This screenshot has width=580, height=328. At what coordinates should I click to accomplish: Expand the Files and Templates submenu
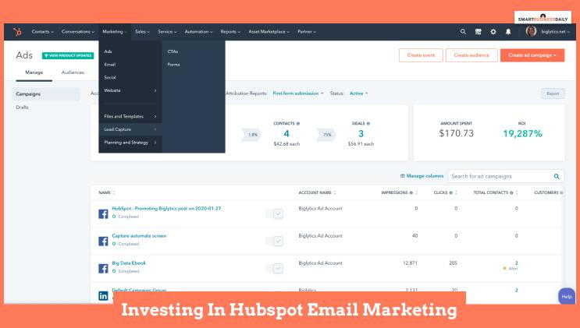tap(130, 116)
